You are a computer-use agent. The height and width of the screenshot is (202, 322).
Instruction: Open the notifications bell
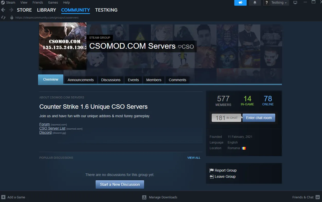(x=255, y=3)
